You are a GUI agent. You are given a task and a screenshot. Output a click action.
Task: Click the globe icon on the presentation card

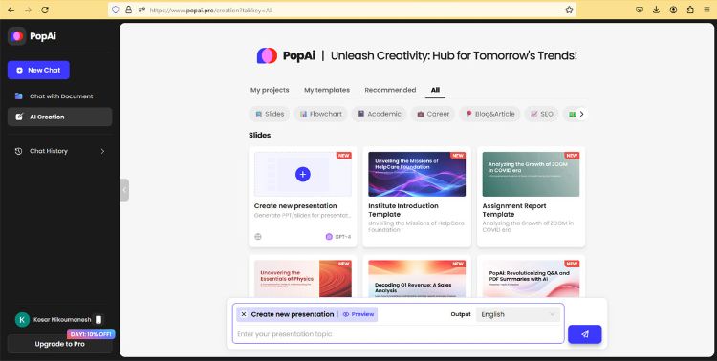(258, 237)
